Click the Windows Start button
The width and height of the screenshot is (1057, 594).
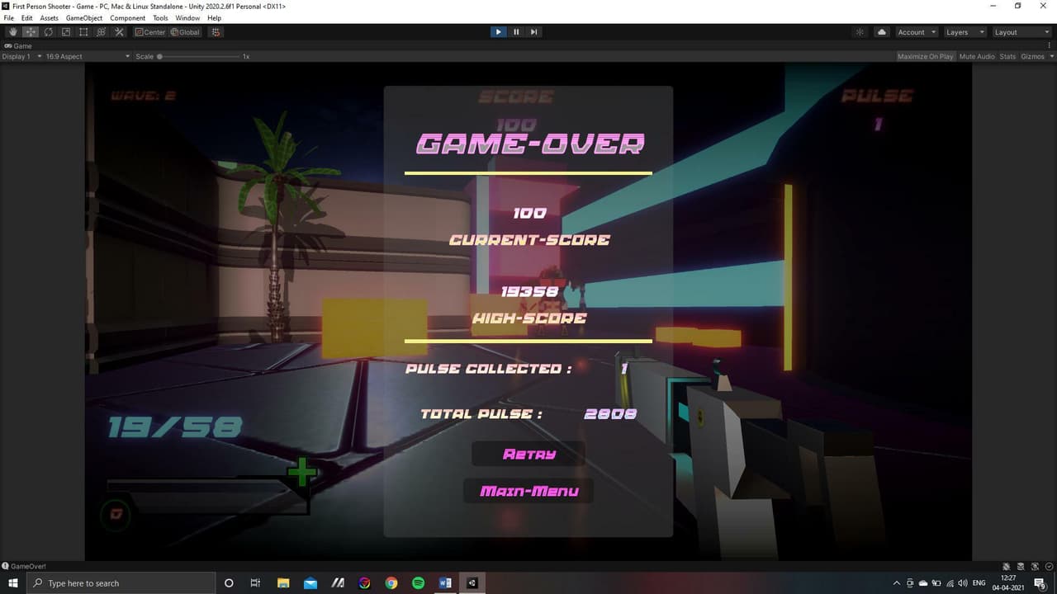[x=13, y=583]
